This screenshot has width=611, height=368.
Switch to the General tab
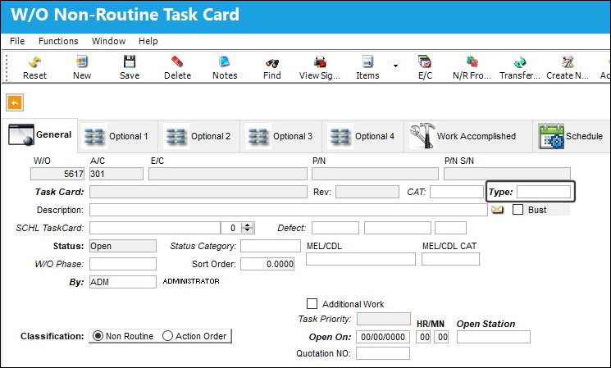(x=39, y=135)
